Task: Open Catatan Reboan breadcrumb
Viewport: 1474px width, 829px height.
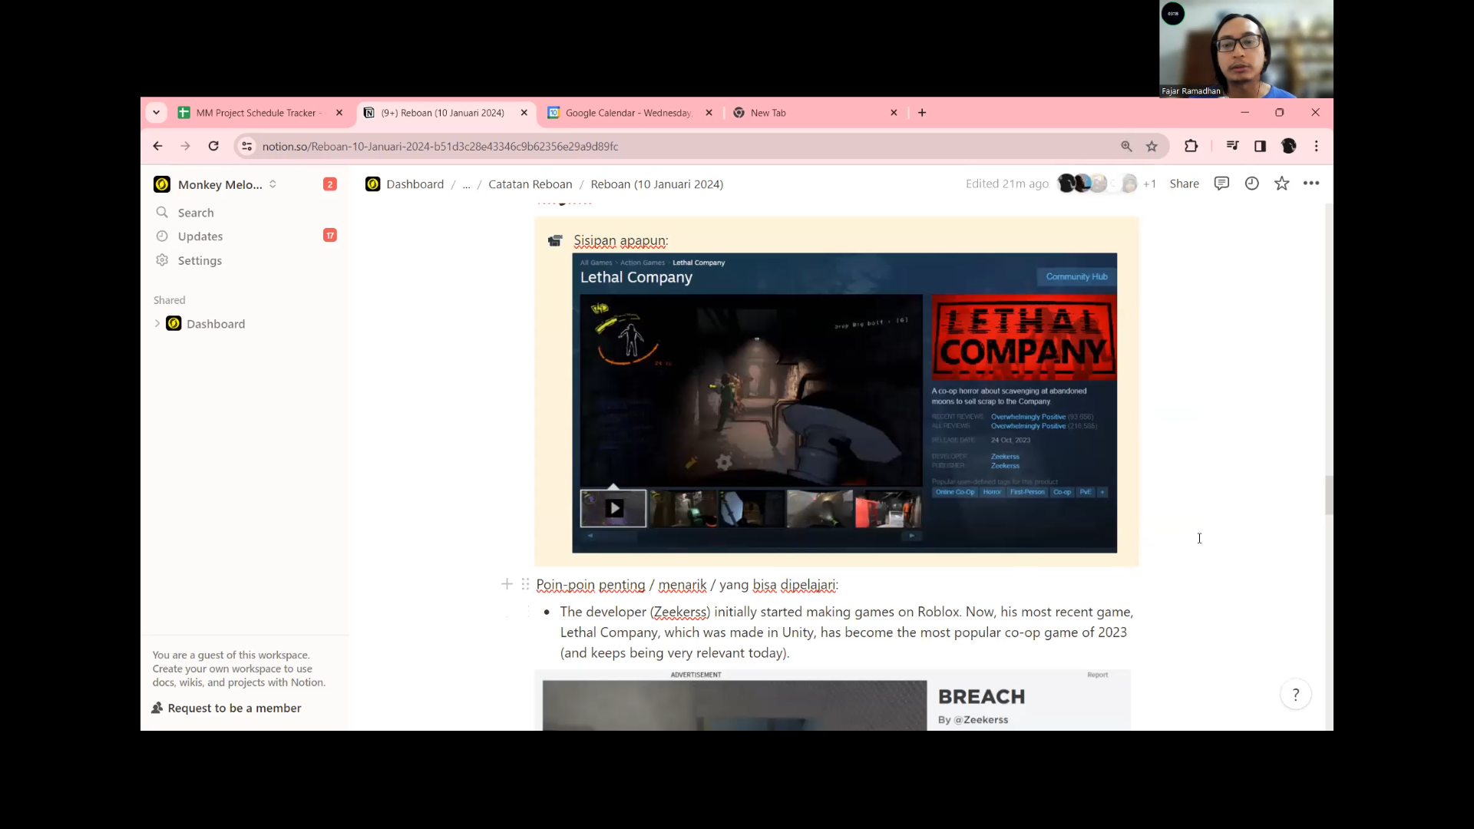Action: coord(530,184)
